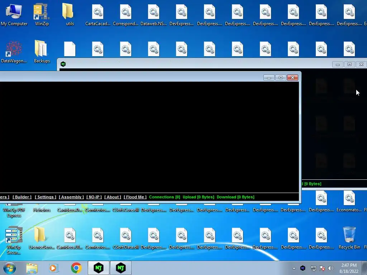Select the DataWagon... shortcut icon
The height and width of the screenshot is (275, 367).
pyautogui.click(x=14, y=52)
